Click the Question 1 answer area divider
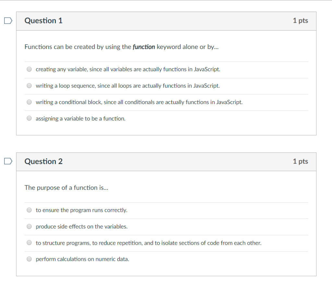 pos(166,61)
